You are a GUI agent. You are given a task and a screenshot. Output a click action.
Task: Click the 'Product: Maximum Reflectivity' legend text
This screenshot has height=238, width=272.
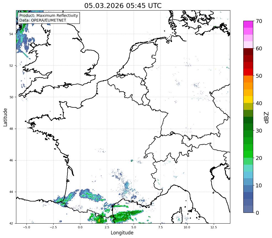tap(49, 15)
